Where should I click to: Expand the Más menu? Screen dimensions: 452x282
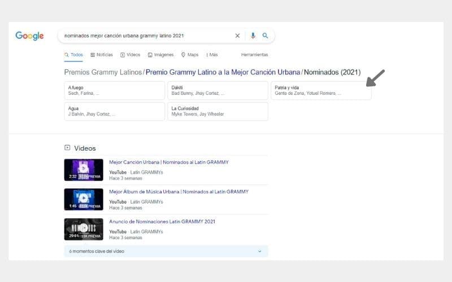tap(212, 55)
